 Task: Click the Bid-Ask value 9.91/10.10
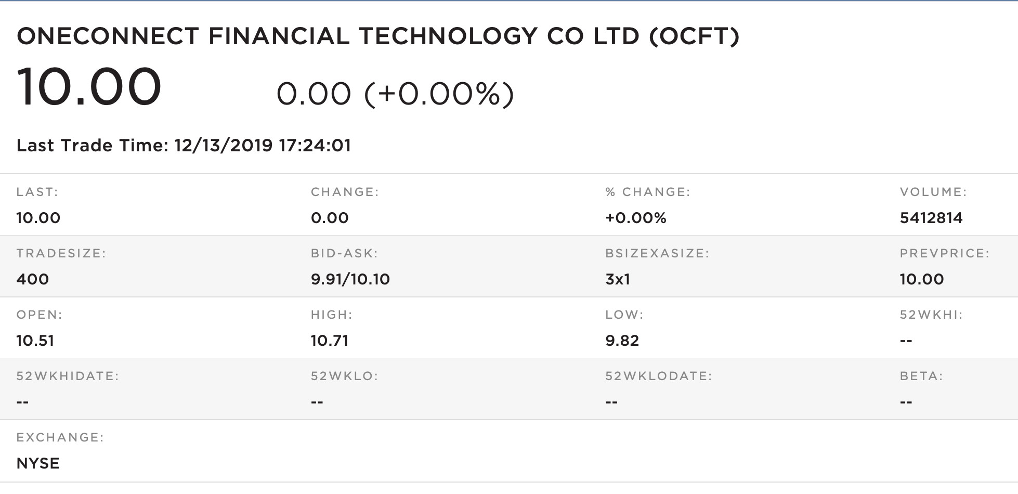click(x=350, y=279)
